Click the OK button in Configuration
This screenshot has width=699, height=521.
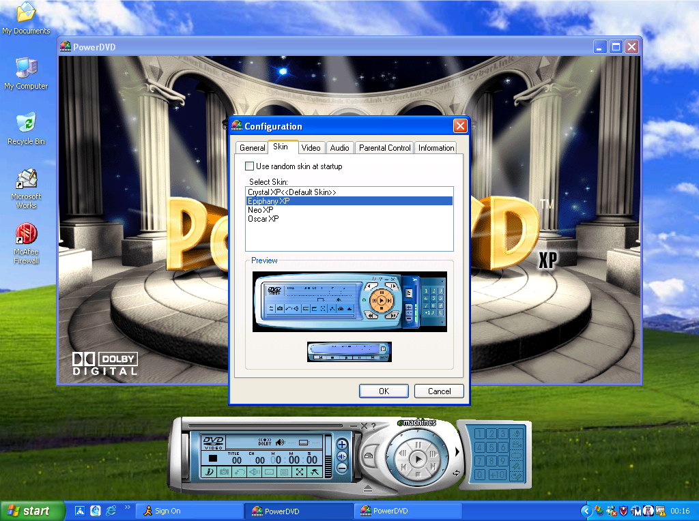(384, 391)
